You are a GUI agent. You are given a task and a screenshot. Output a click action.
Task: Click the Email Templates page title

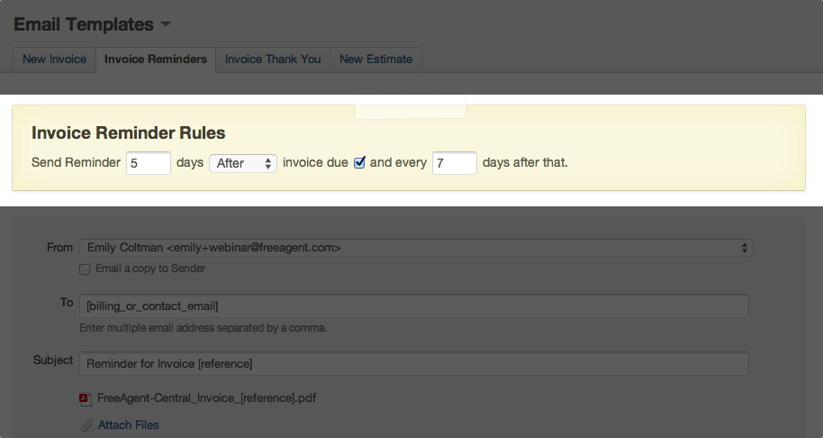pyautogui.click(x=83, y=24)
